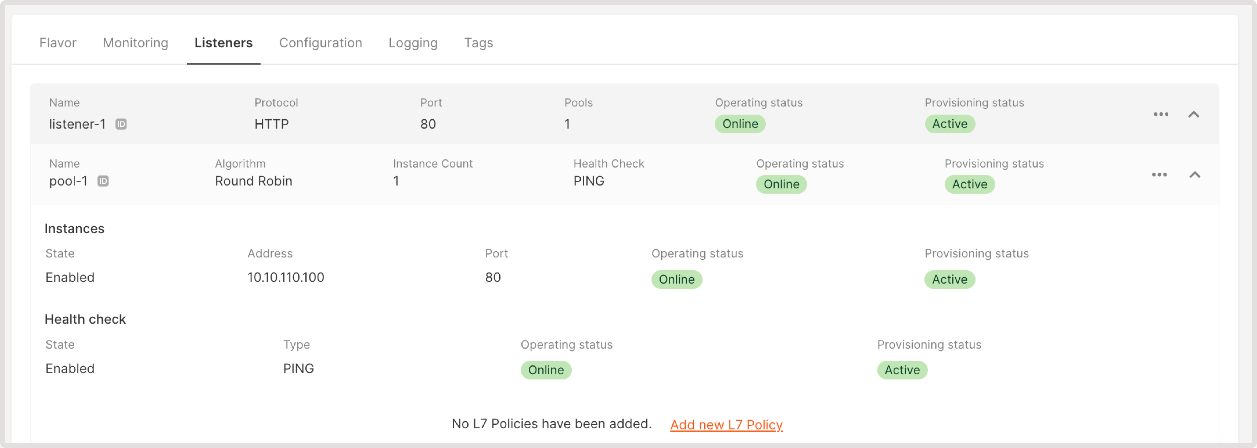This screenshot has height=448, width=1257.
Task: Click the instance address 10.10.110.100
Action: (x=285, y=277)
